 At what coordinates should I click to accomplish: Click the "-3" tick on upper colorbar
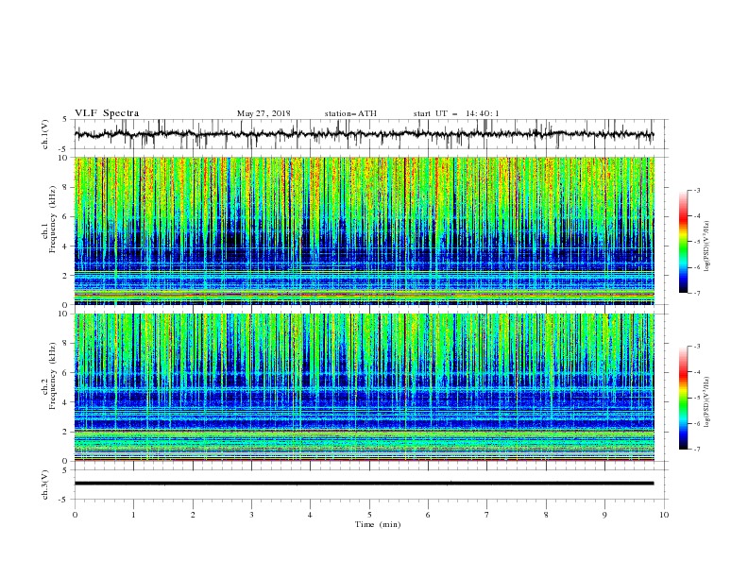point(697,190)
